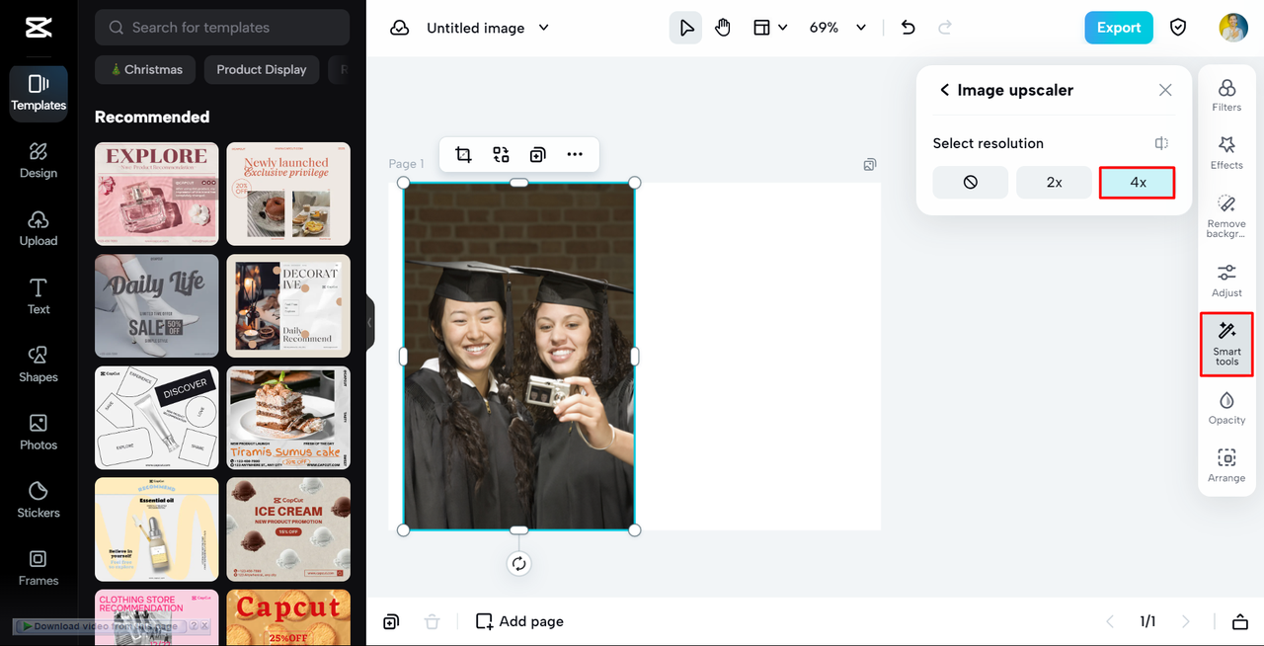Open the Design sidebar tab
Screen dimensions: 1264x646
point(39,161)
